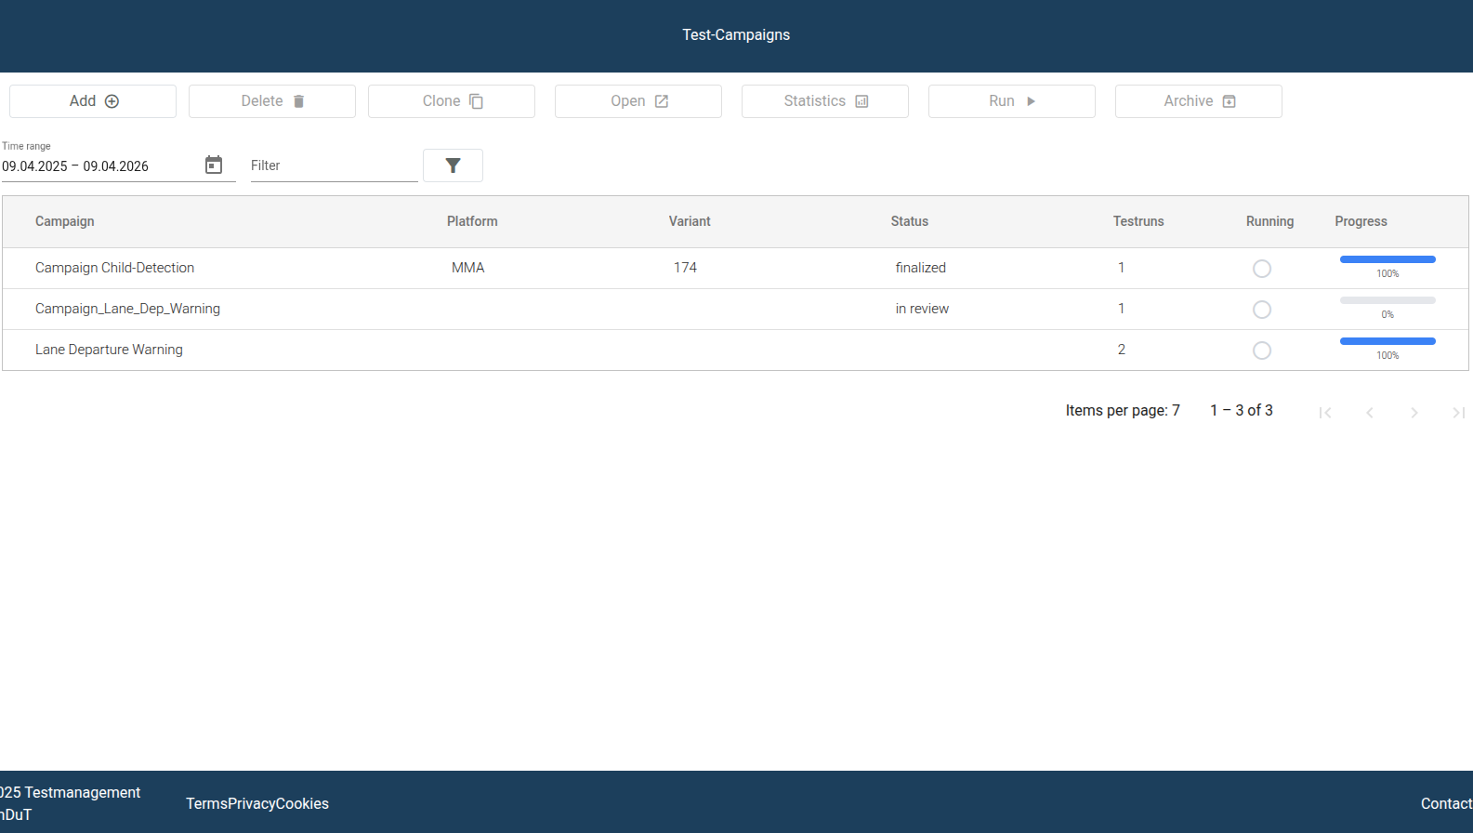This screenshot has height=833, width=1473.
Task: Open the Terms link in footer
Action: 206,803
